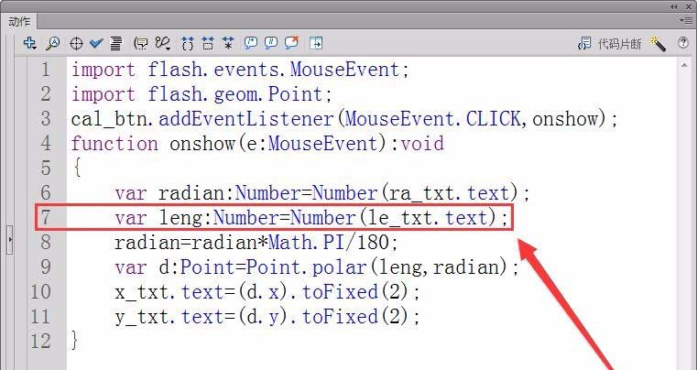Click the 'var d:Point=Point.polar' line
697x370 pixels.
(x=317, y=267)
